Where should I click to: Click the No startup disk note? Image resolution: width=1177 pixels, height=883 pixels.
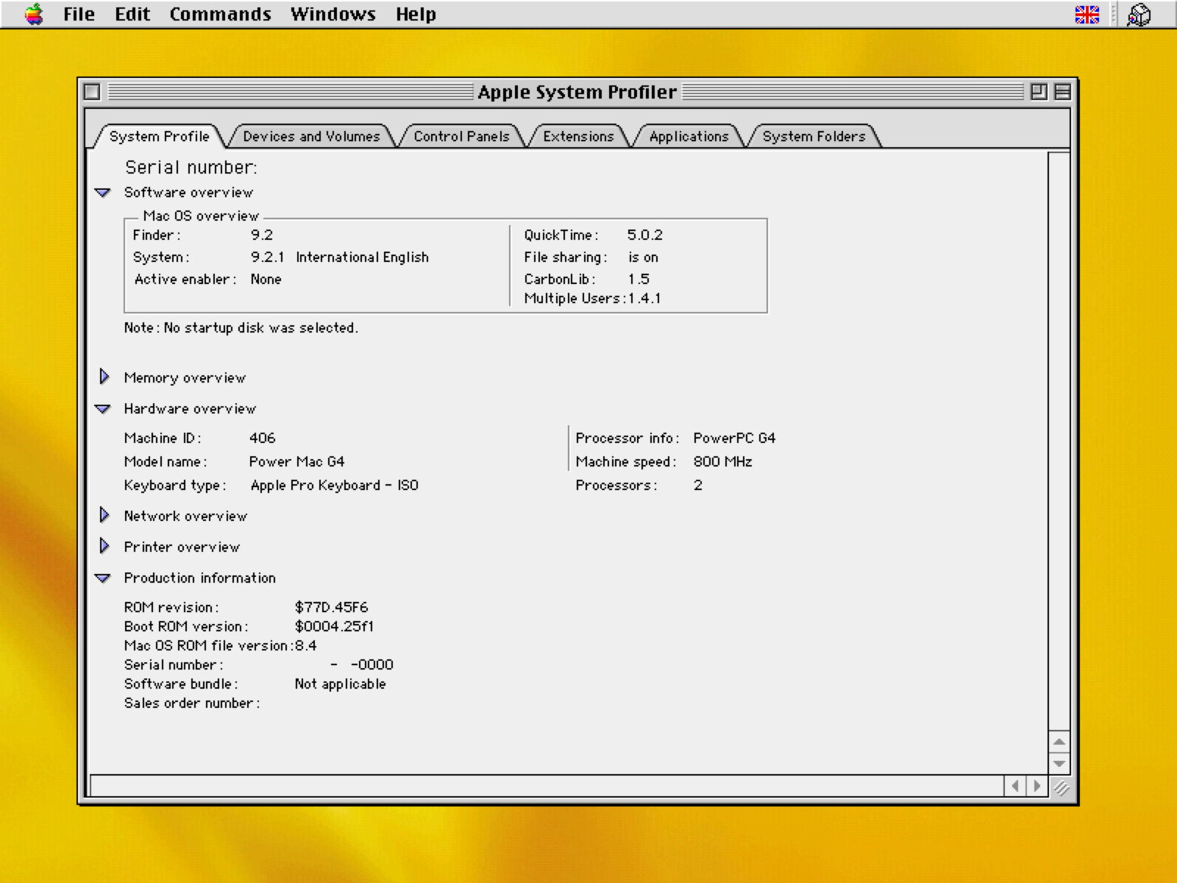[241, 327]
